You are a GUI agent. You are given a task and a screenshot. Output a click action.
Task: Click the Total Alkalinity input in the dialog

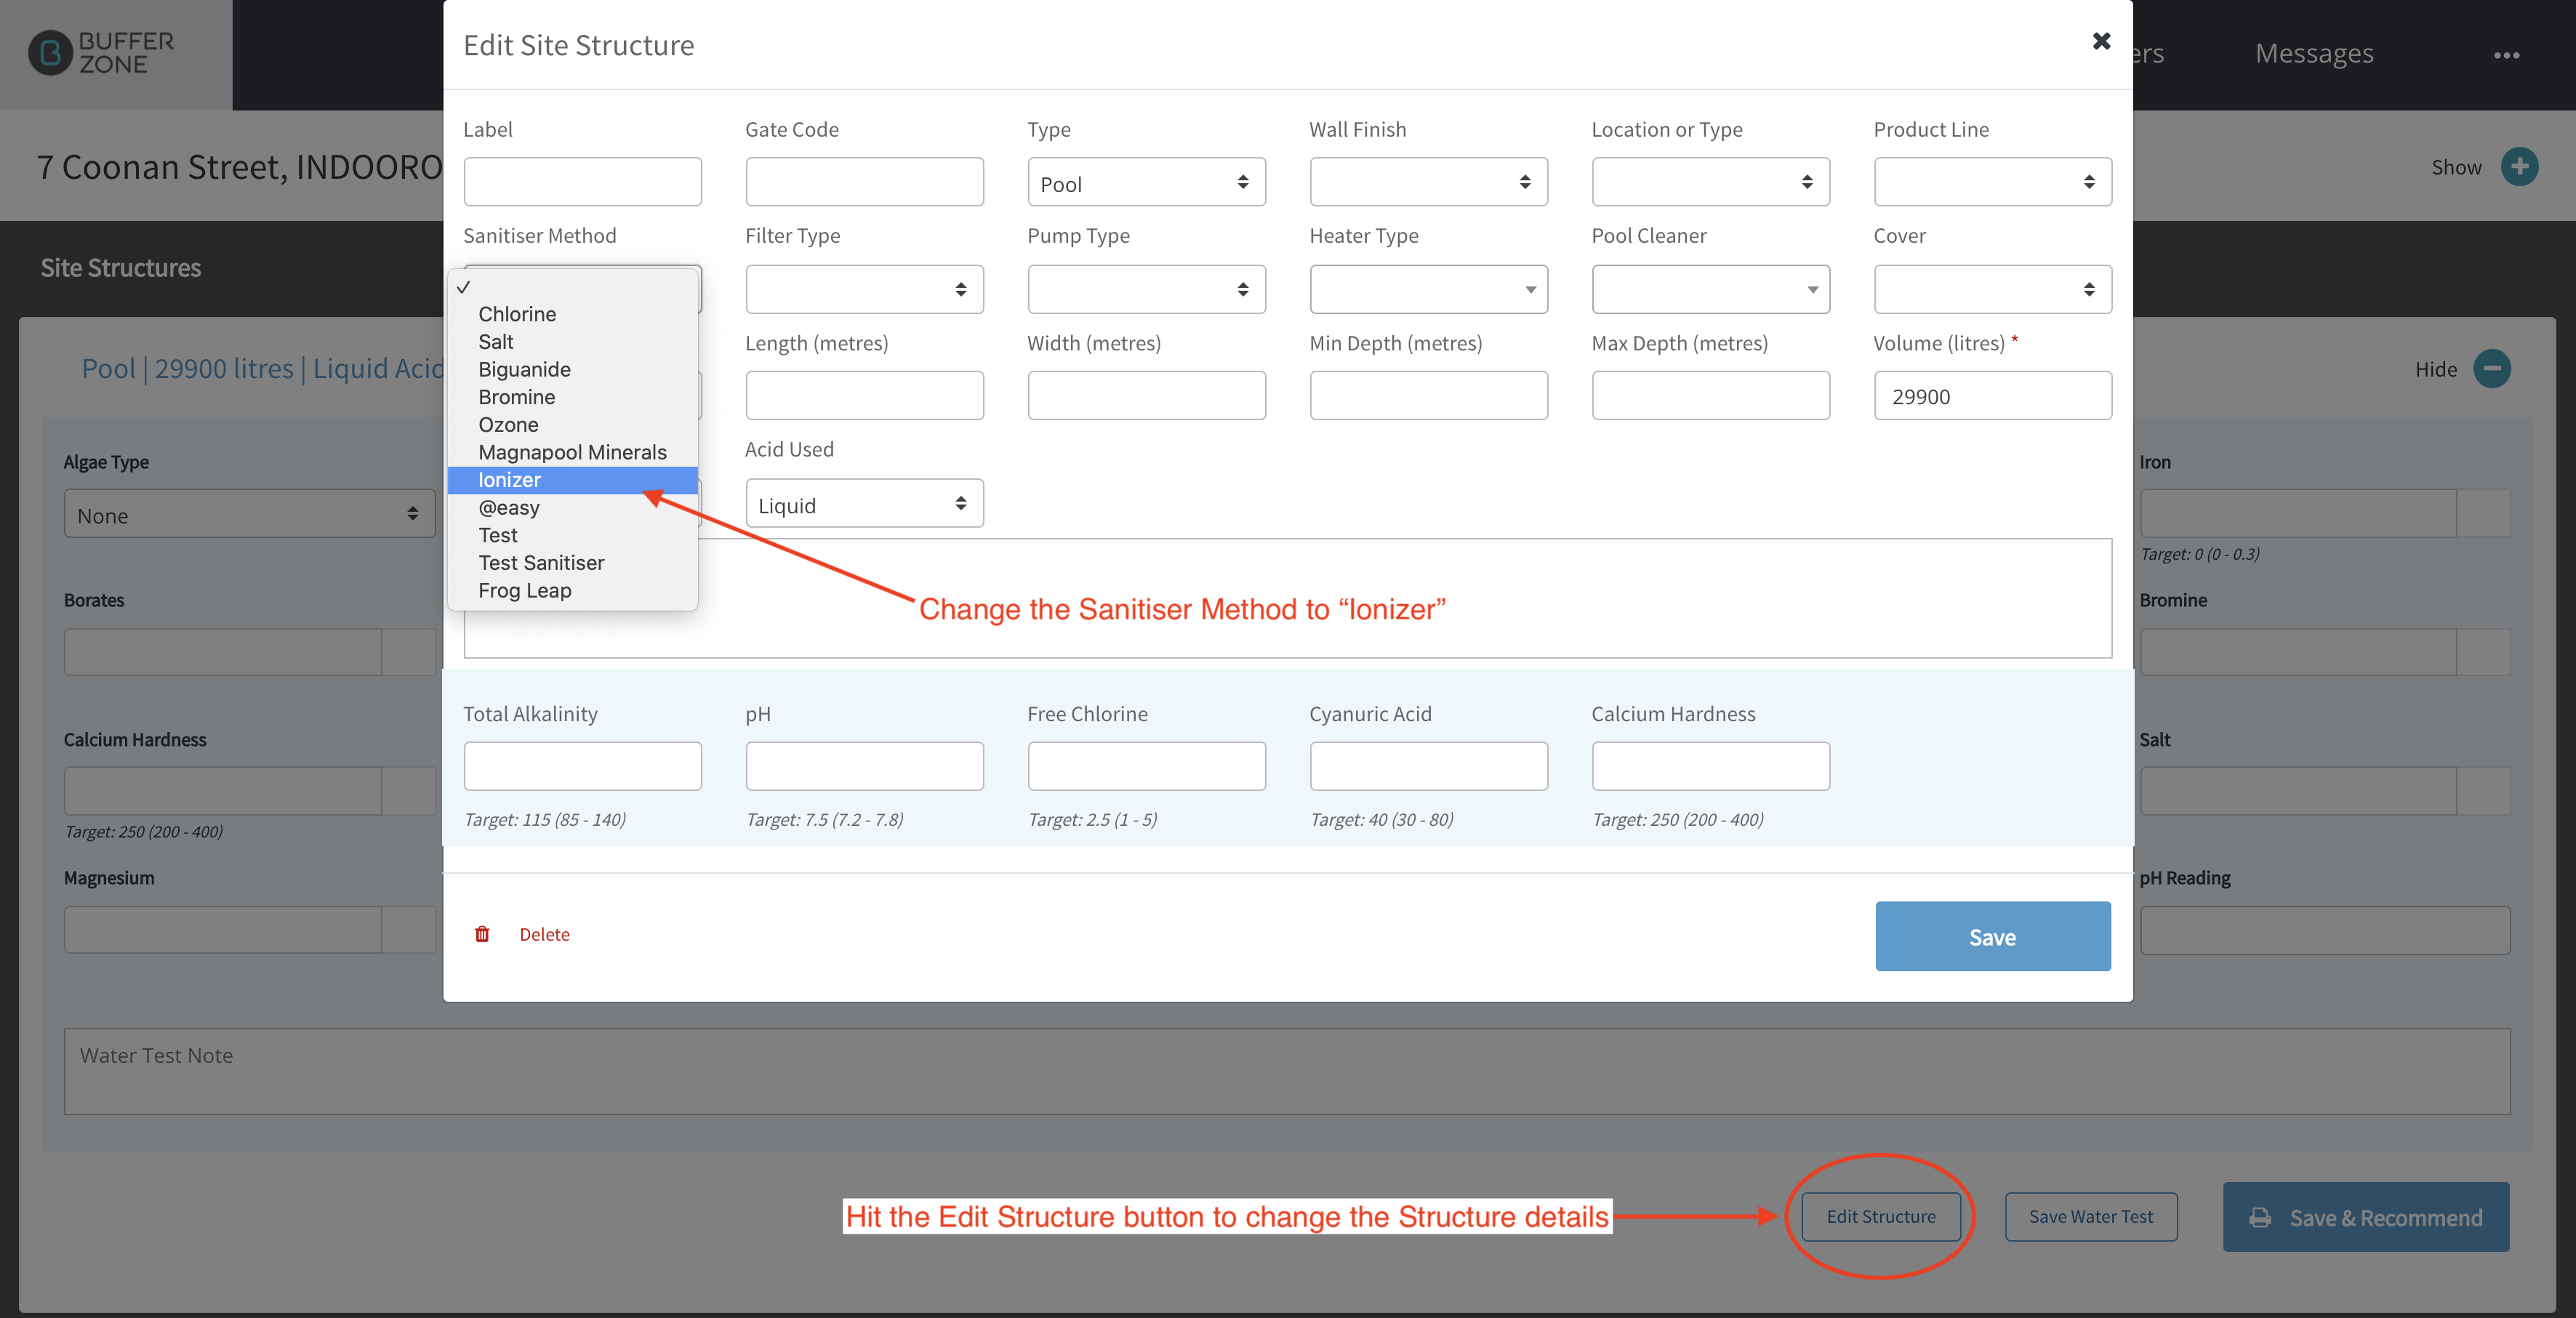(x=582, y=766)
